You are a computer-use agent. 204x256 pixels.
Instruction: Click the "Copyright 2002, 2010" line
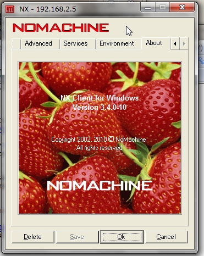(98, 140)
